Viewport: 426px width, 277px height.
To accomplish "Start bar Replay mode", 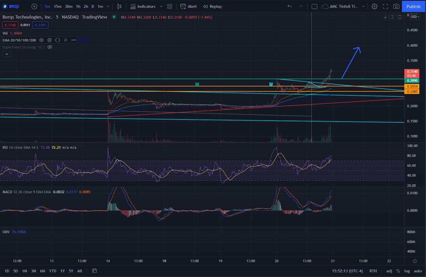I will point(212,6).
